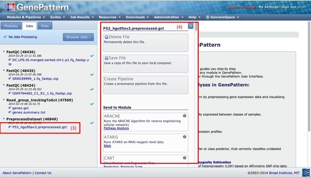
Task: Open About GenePattern footer link
Action: point(17,173)
